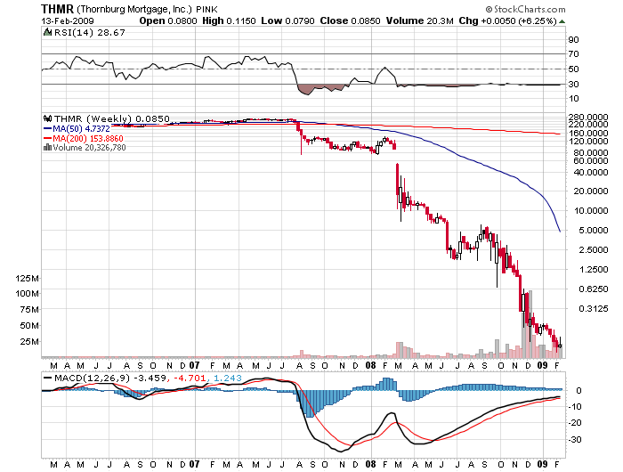623x472 pixels.
Task: Click the 13-Feb-2009 date label
Action: (68, 21)
